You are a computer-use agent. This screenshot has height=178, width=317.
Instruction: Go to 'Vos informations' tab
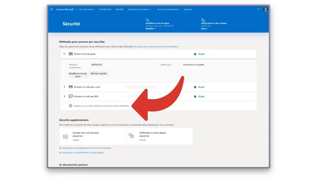(86, 9)
